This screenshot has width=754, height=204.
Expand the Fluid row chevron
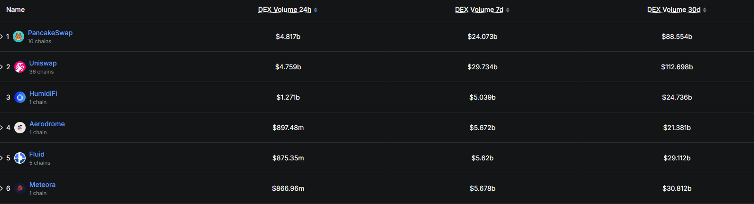tap(1, 158)
